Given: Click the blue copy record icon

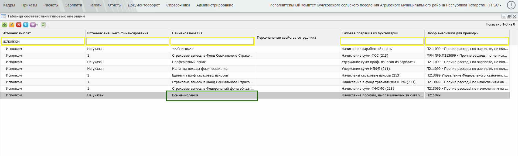Looking at the screenshot, I should [26, 25].
